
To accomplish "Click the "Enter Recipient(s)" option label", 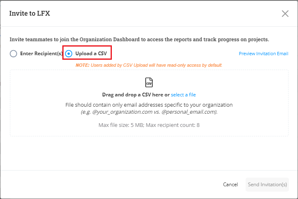I will 41,54.
